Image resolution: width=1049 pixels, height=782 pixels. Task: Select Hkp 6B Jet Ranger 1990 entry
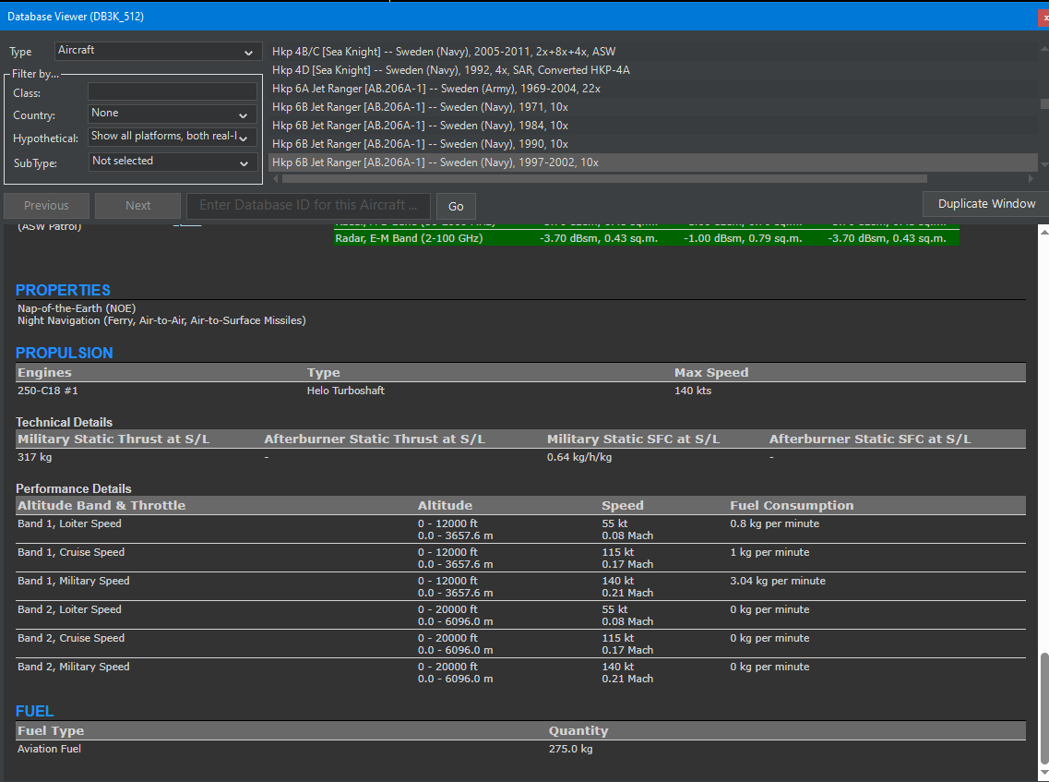click(653, 144)
